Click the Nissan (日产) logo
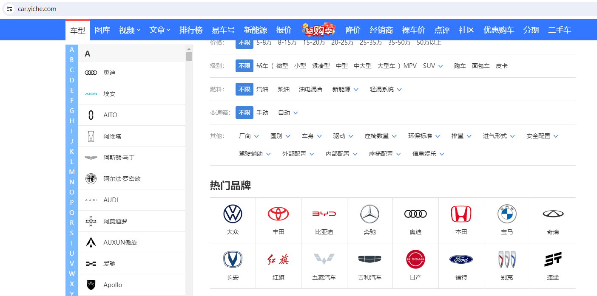Viewport: 597px width, 296px height. [415, 259]
